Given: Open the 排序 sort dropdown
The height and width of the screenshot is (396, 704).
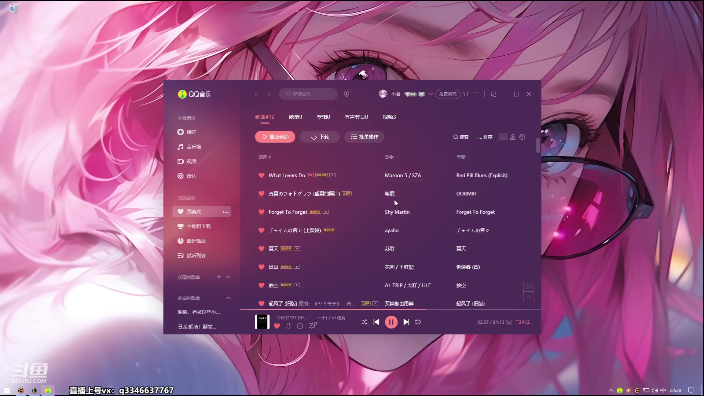Looking at the screenshot, I should tap(484, 137).
